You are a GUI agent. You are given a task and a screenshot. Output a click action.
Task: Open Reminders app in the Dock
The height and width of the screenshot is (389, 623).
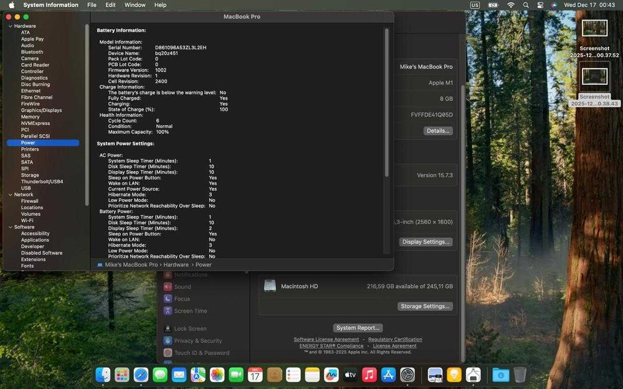(x=293, y=375)
